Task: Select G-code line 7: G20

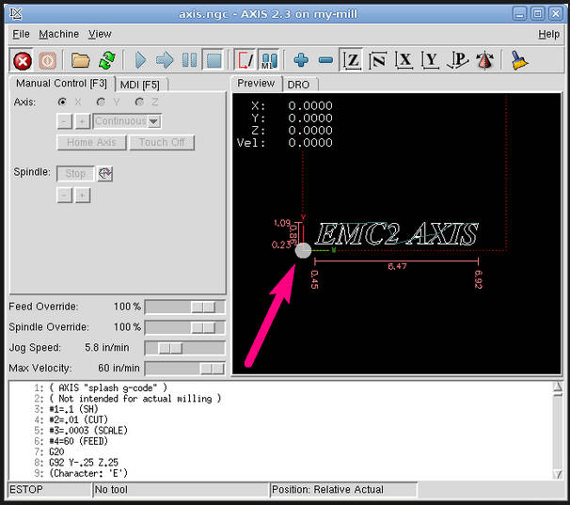Action: point(56,452)
